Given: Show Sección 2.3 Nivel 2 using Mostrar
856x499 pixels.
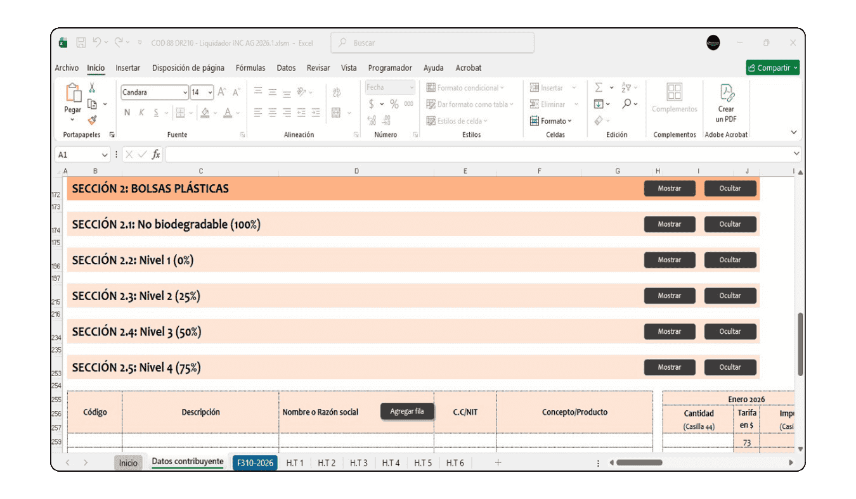Looking at the screenshot, I should pyautogui.click(x=669, y=296).
